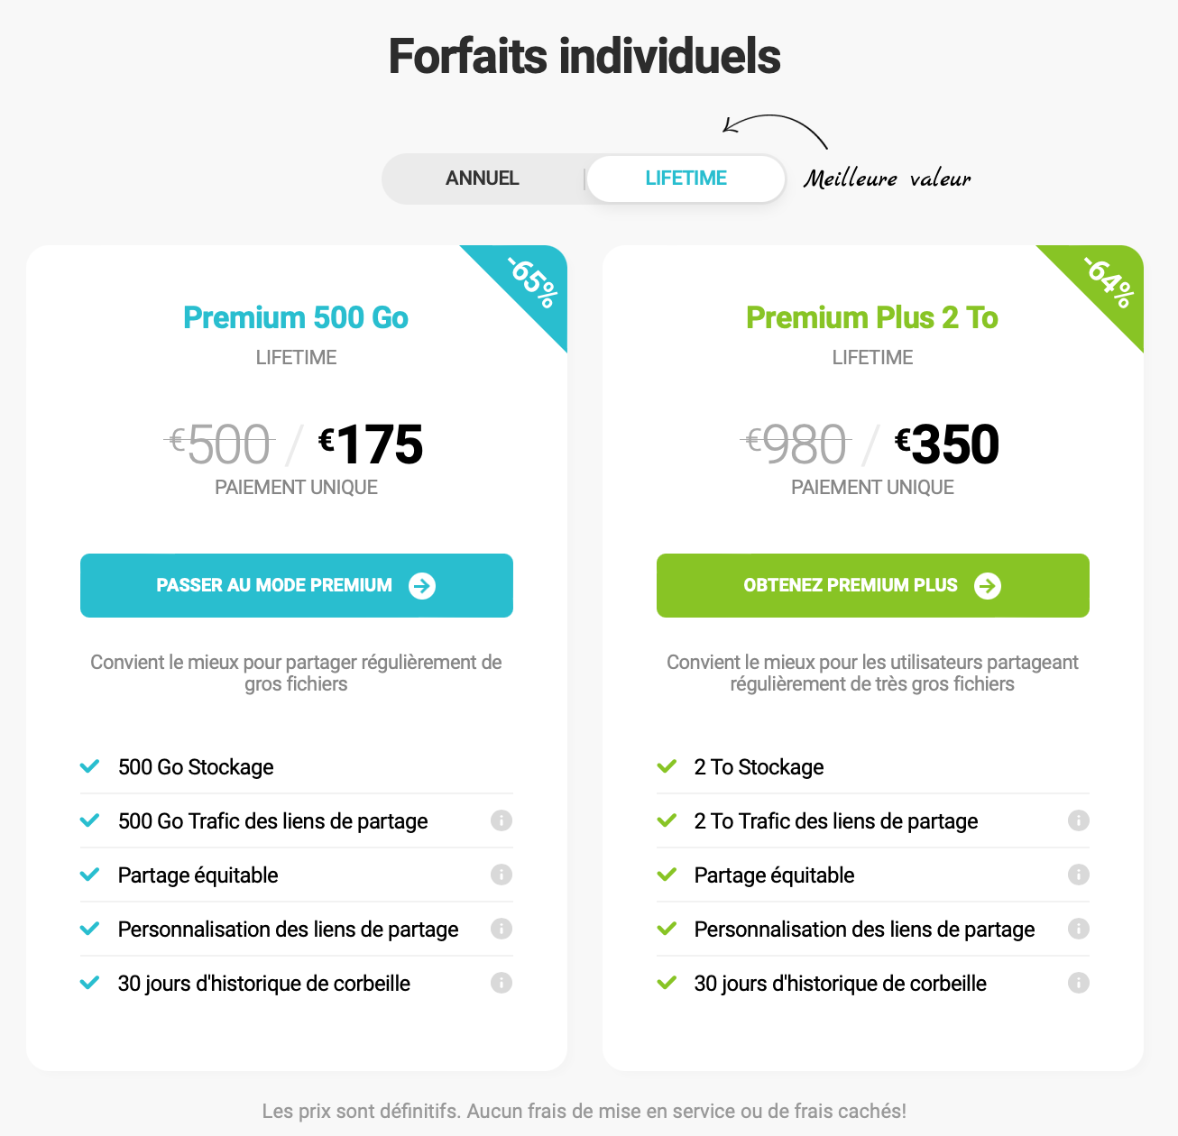Image resolution: width=1178 pixels, height=1136 pixels.
Task: Open info tooltip for 2 To Trafic des liens
Action: [x=1078, y=820]
